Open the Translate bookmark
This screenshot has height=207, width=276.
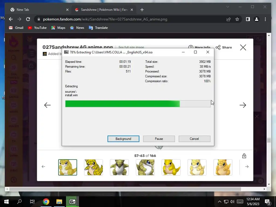click(x=98, y=28)
